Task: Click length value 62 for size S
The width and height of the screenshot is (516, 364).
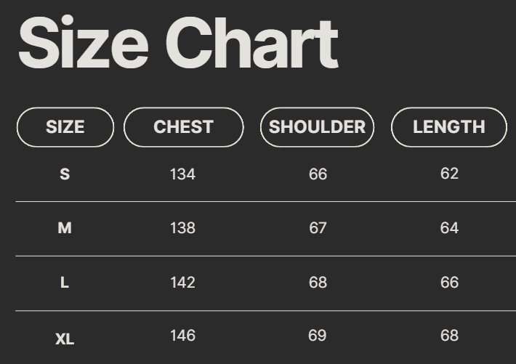Action: pyautogui.click(x=450, y=174)
